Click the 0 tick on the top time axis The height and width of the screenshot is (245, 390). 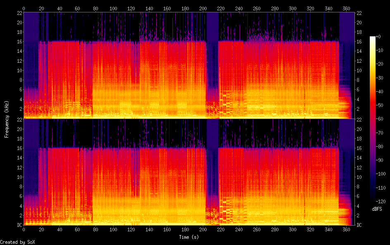tap(24, 8)
